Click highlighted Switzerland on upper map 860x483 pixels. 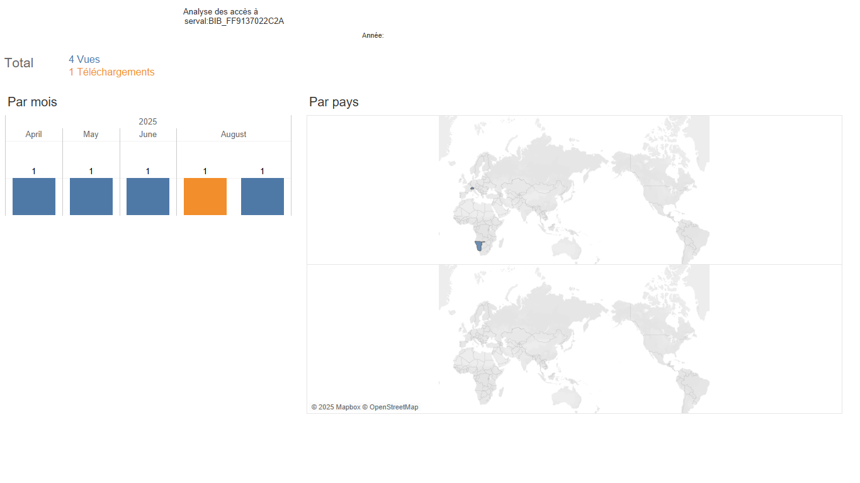472,188
